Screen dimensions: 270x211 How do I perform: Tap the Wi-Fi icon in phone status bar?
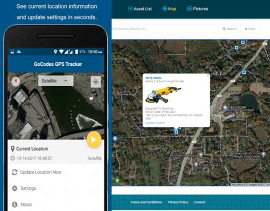pos(61,52)
